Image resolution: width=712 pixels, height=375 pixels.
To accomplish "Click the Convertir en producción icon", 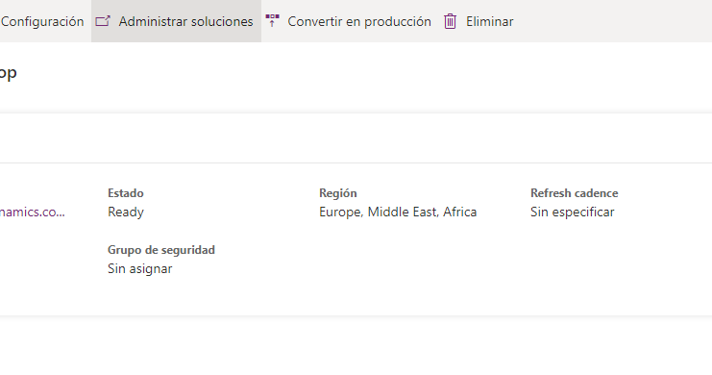I will pyautogui.click(x=272, y=21).
